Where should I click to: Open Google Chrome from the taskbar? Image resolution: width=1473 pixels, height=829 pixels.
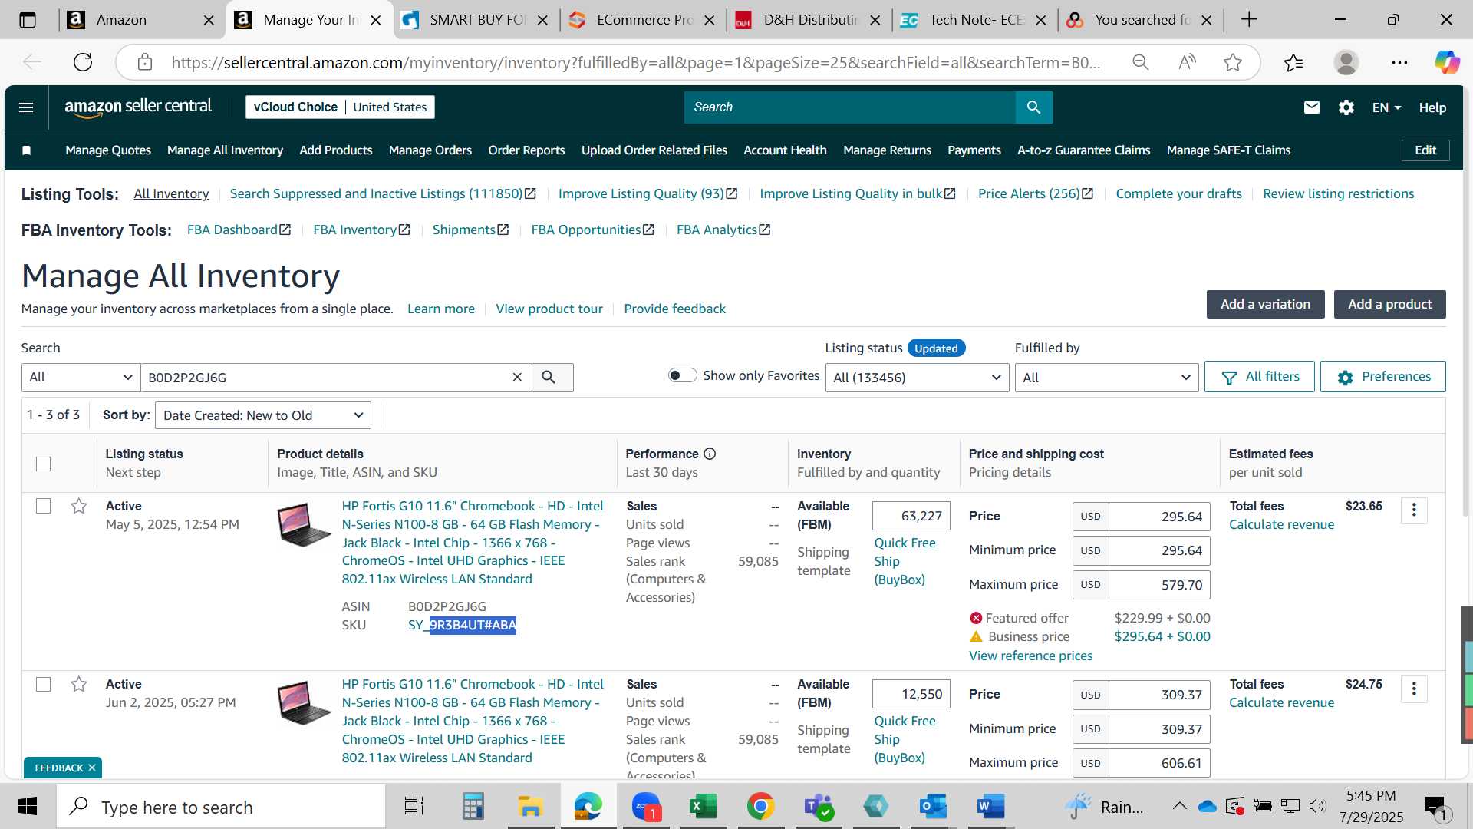760,807
